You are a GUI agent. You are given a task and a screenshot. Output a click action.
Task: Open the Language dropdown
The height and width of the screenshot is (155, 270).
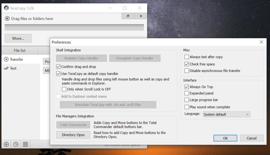pyautogui.click(x=226, y=115)
